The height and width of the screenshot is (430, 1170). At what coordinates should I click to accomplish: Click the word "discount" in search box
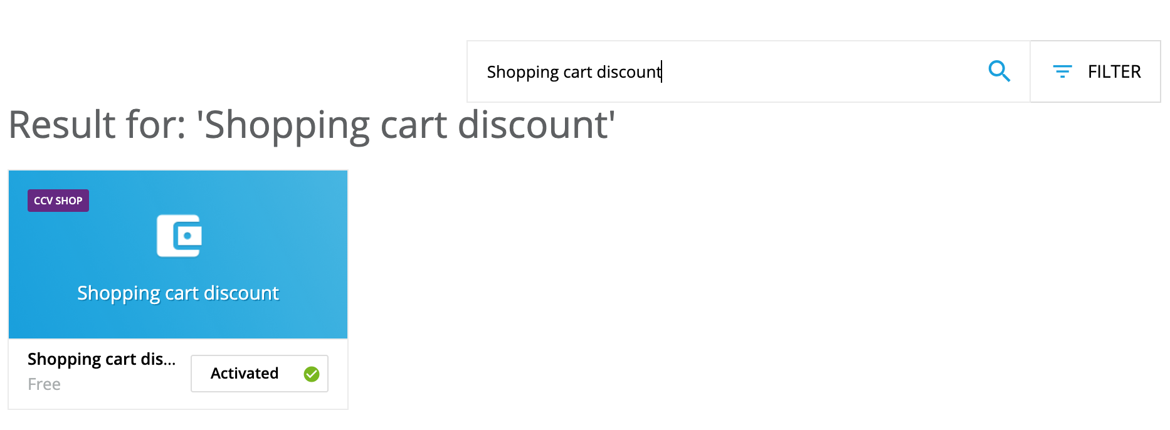click(629, 72)
